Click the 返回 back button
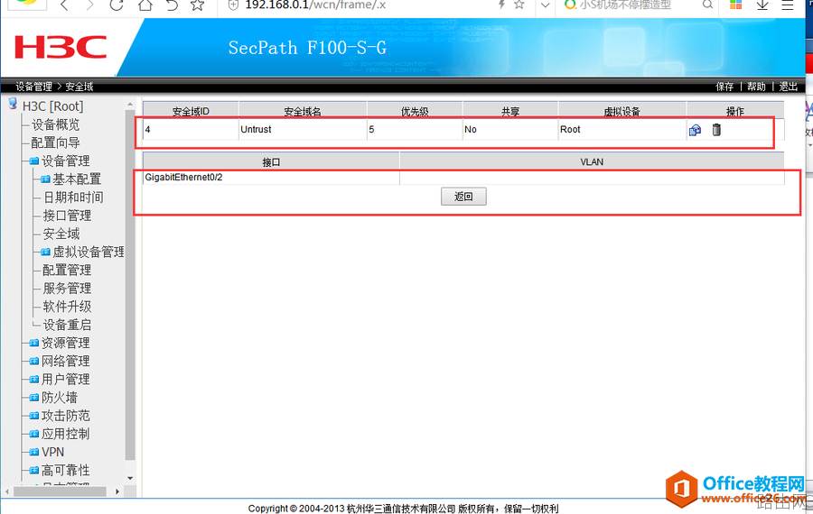The width and height of the screenshot is (813, 514). [463, 197]
